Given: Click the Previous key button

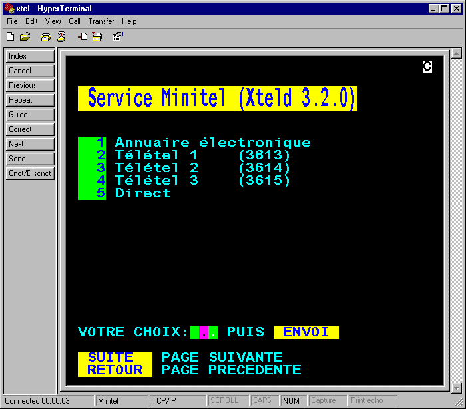Looking at the screenshot, I should [x=30, y=85].
